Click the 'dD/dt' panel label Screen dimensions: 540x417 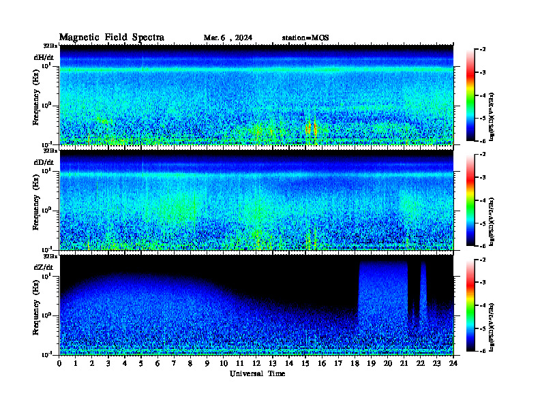click(44, 162)
